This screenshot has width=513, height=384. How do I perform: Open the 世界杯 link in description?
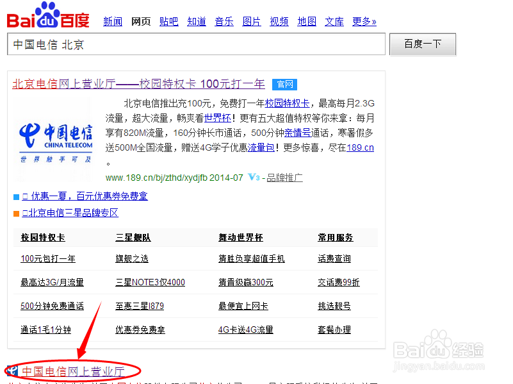click(x=218, y=118)
